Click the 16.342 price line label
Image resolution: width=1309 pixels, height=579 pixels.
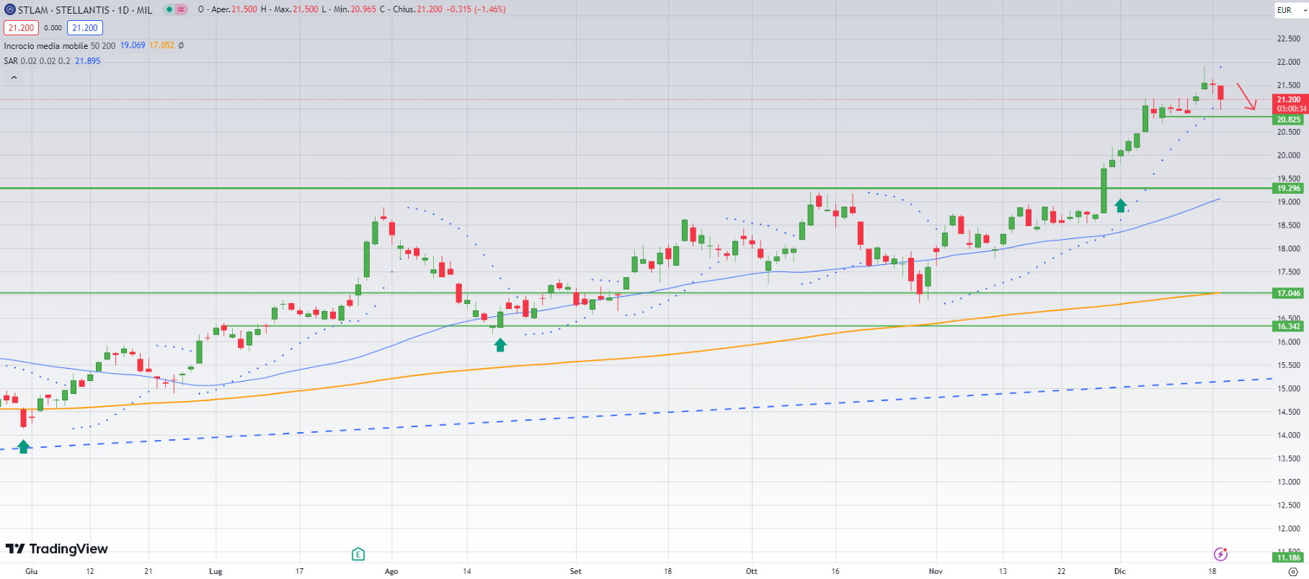(1289, 326)
